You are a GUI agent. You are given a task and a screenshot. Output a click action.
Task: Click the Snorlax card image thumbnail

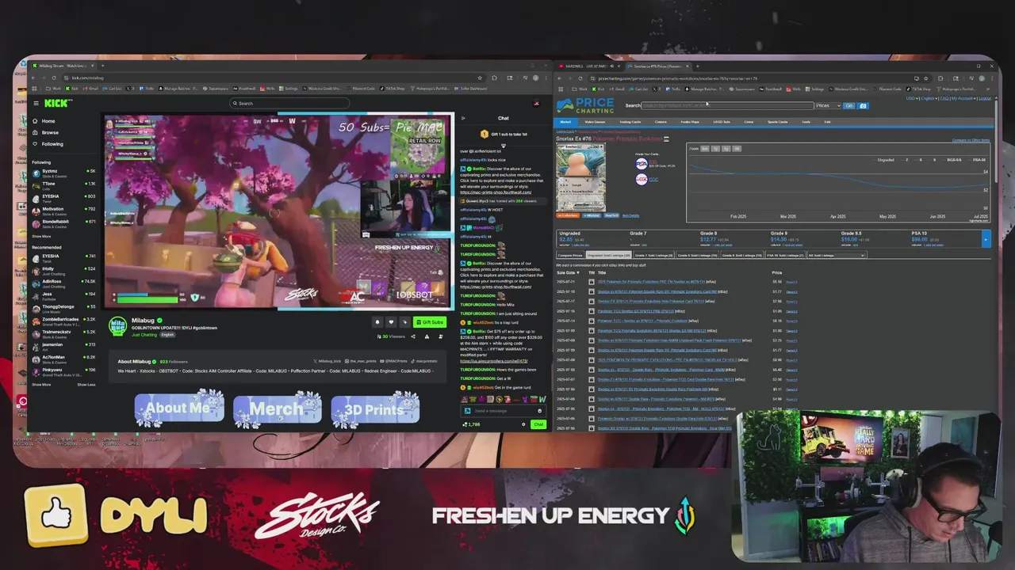(580, 177)
